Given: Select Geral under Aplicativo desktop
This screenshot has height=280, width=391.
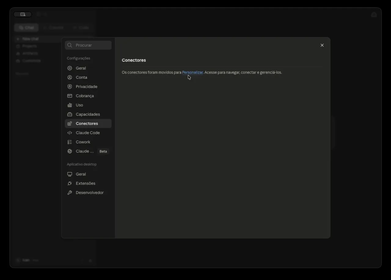Looking at the screenshot, I should [88, 174].
